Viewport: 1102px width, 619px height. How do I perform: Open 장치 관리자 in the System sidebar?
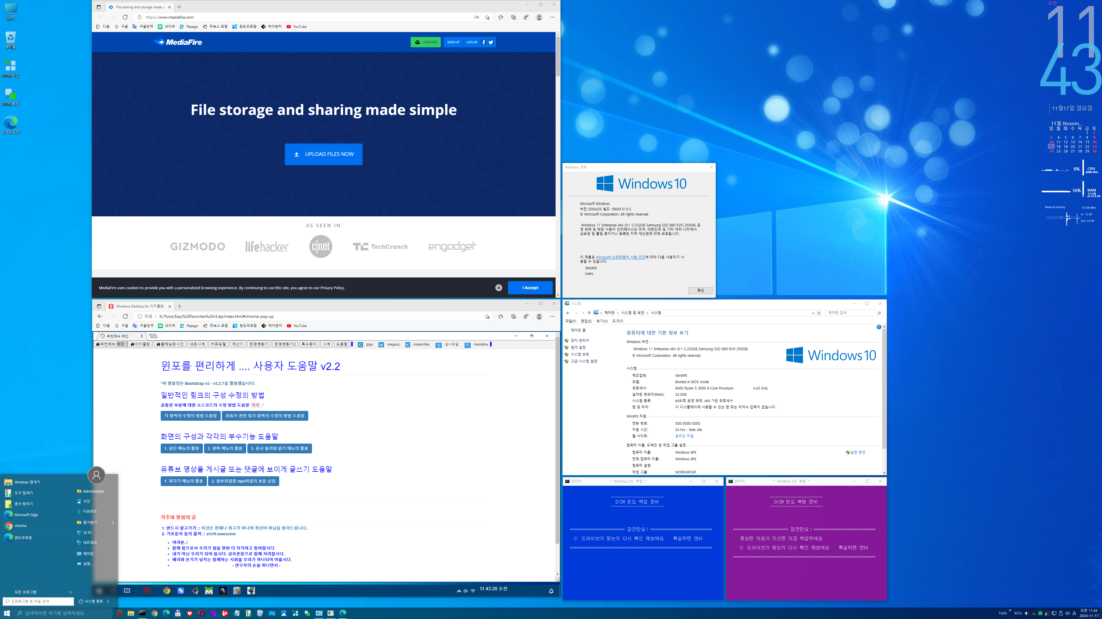pyautogui.click(x=580, y=340)
